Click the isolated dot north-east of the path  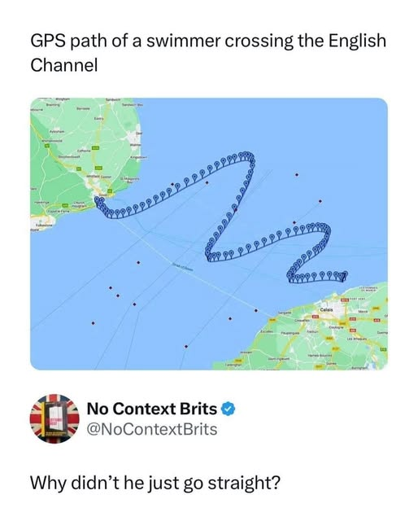point(297,174)
